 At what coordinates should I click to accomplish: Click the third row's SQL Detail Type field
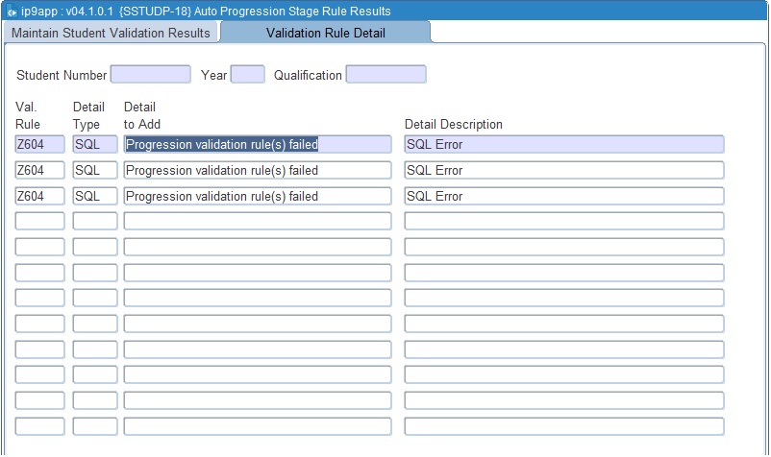(95, 197)
